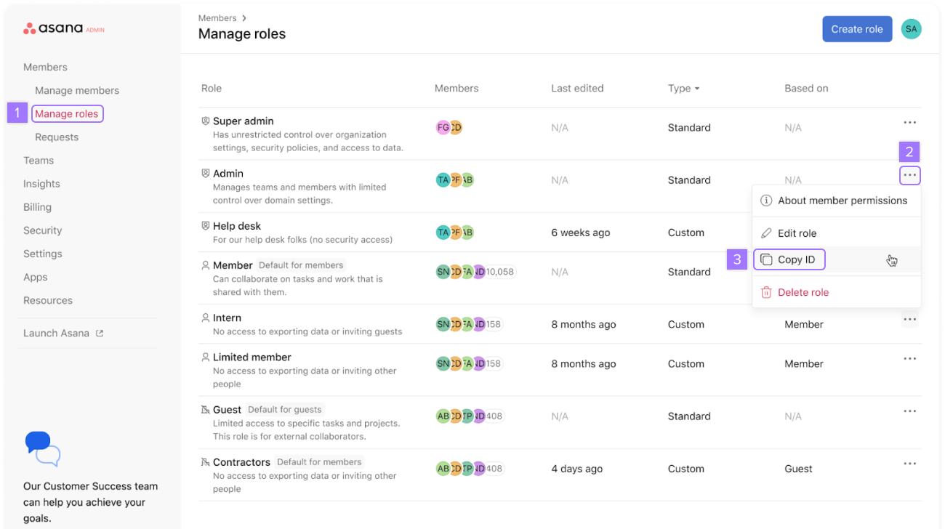The height and width of the screenshot is (529, 945).
Task: Open the three-dot menu for Super admin
Action: 909,123
